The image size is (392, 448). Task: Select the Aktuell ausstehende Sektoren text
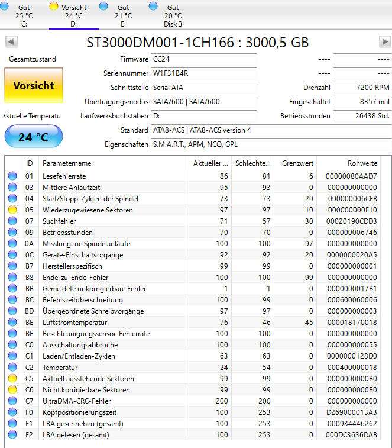[x=88, y=379]
